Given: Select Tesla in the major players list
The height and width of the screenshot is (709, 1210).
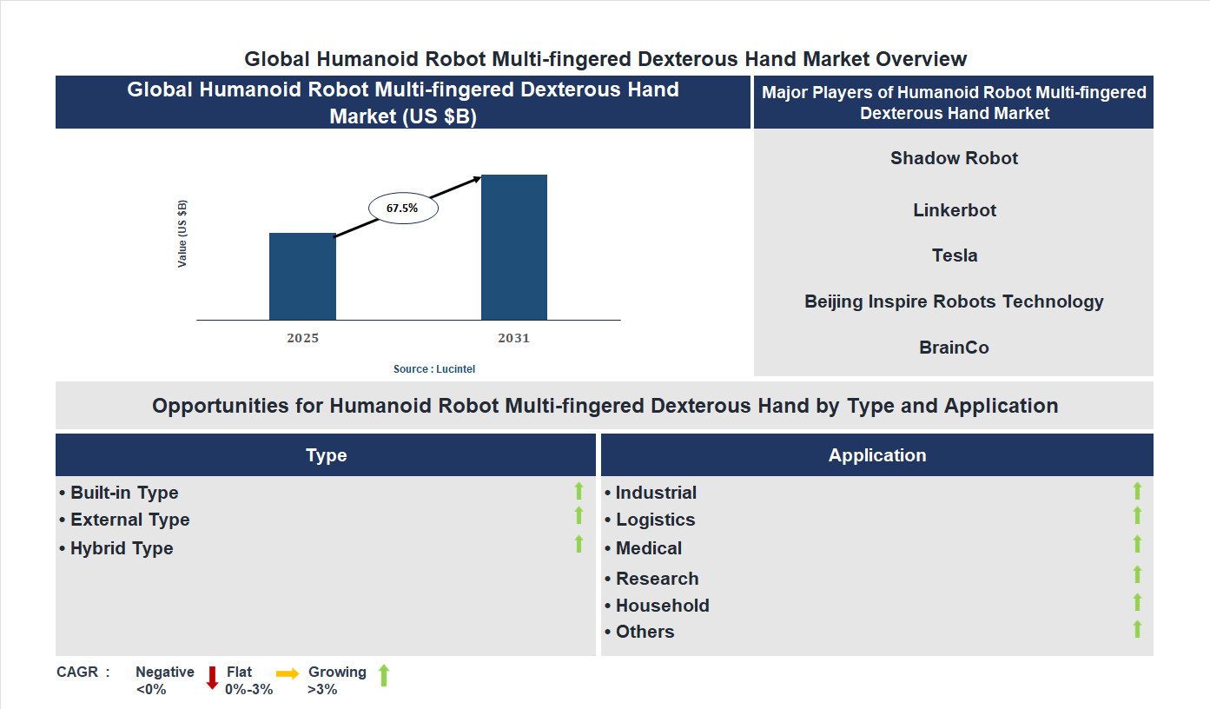Looking at the screenshot, I should 954,255.
